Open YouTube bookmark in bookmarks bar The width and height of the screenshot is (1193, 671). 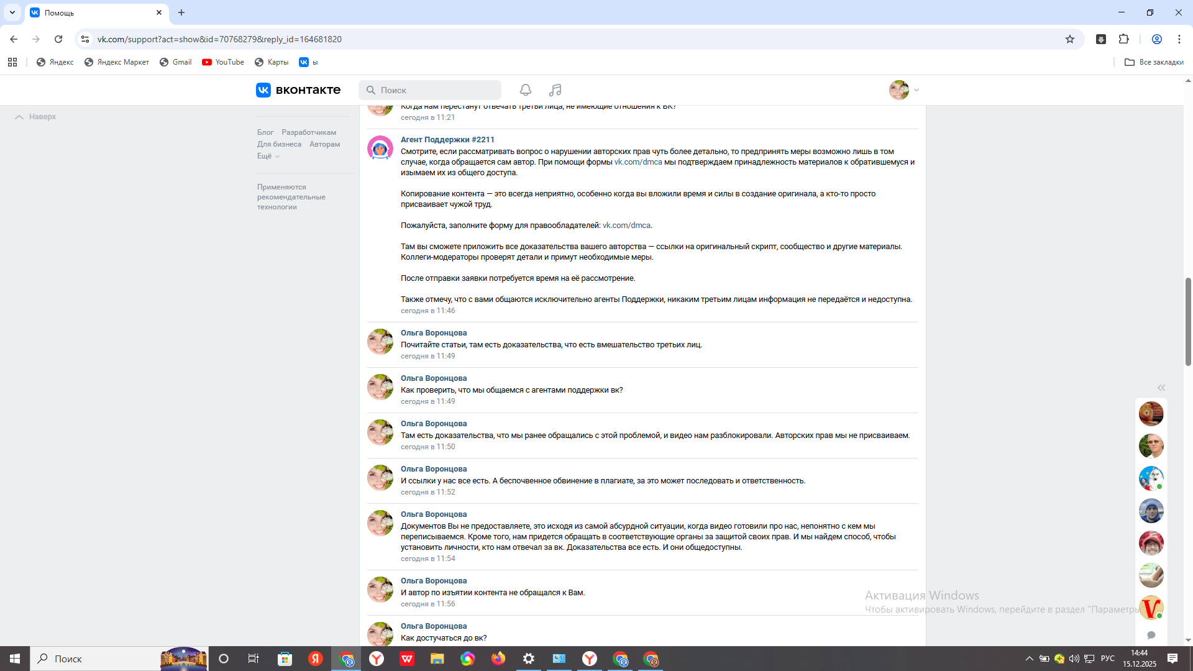(x=223, y=62)
